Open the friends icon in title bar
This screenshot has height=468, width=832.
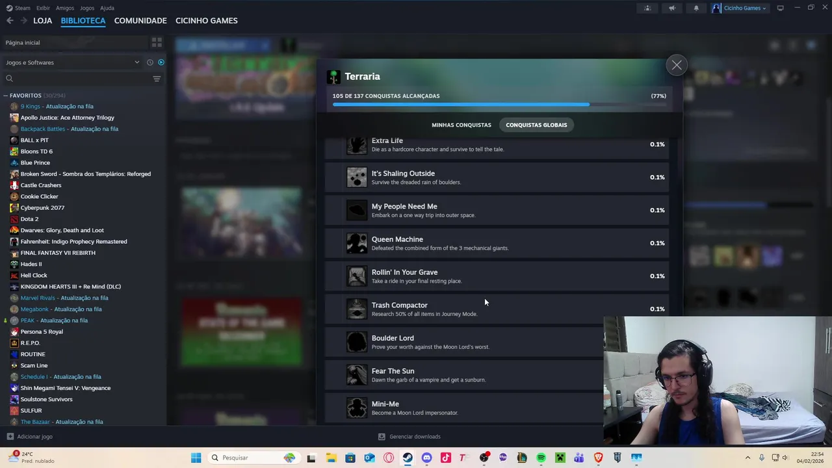click(x=647, y=8)
